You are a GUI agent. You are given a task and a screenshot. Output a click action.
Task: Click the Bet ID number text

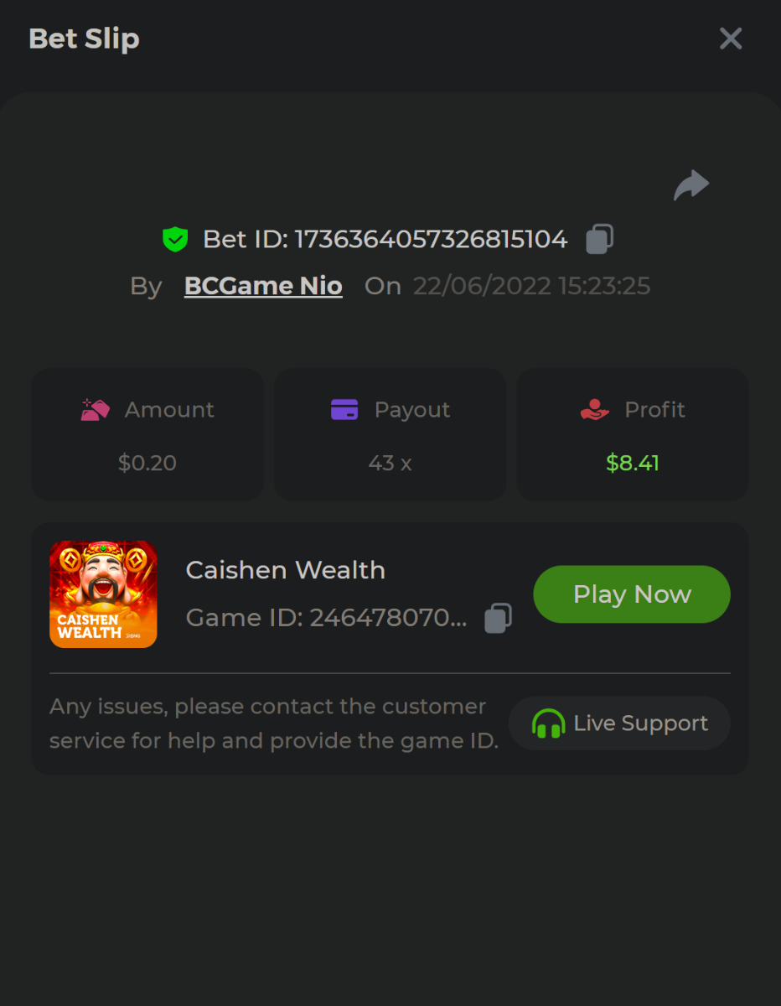tap(431, 240)
